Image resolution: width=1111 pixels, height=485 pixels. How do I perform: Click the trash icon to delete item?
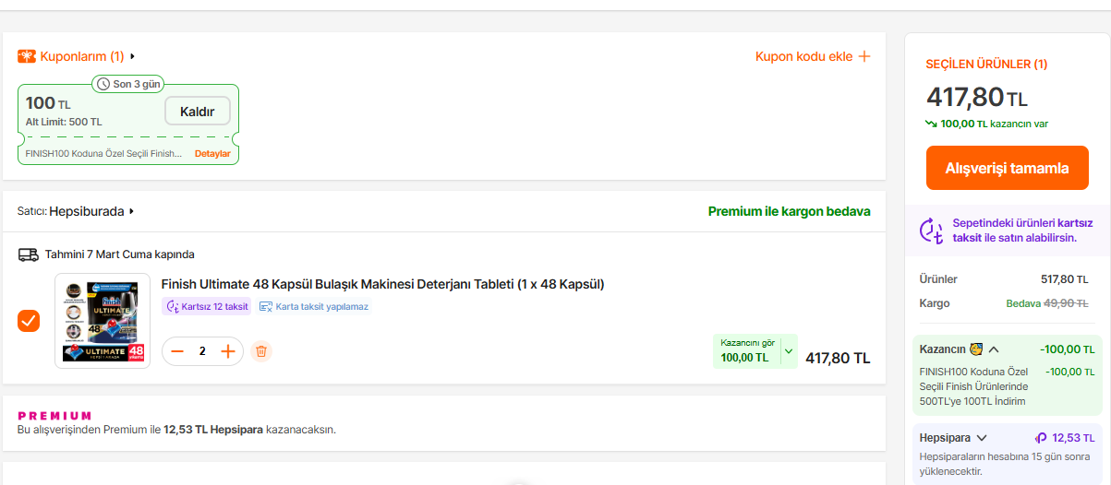pyautogui.click(x=261, y=351)
